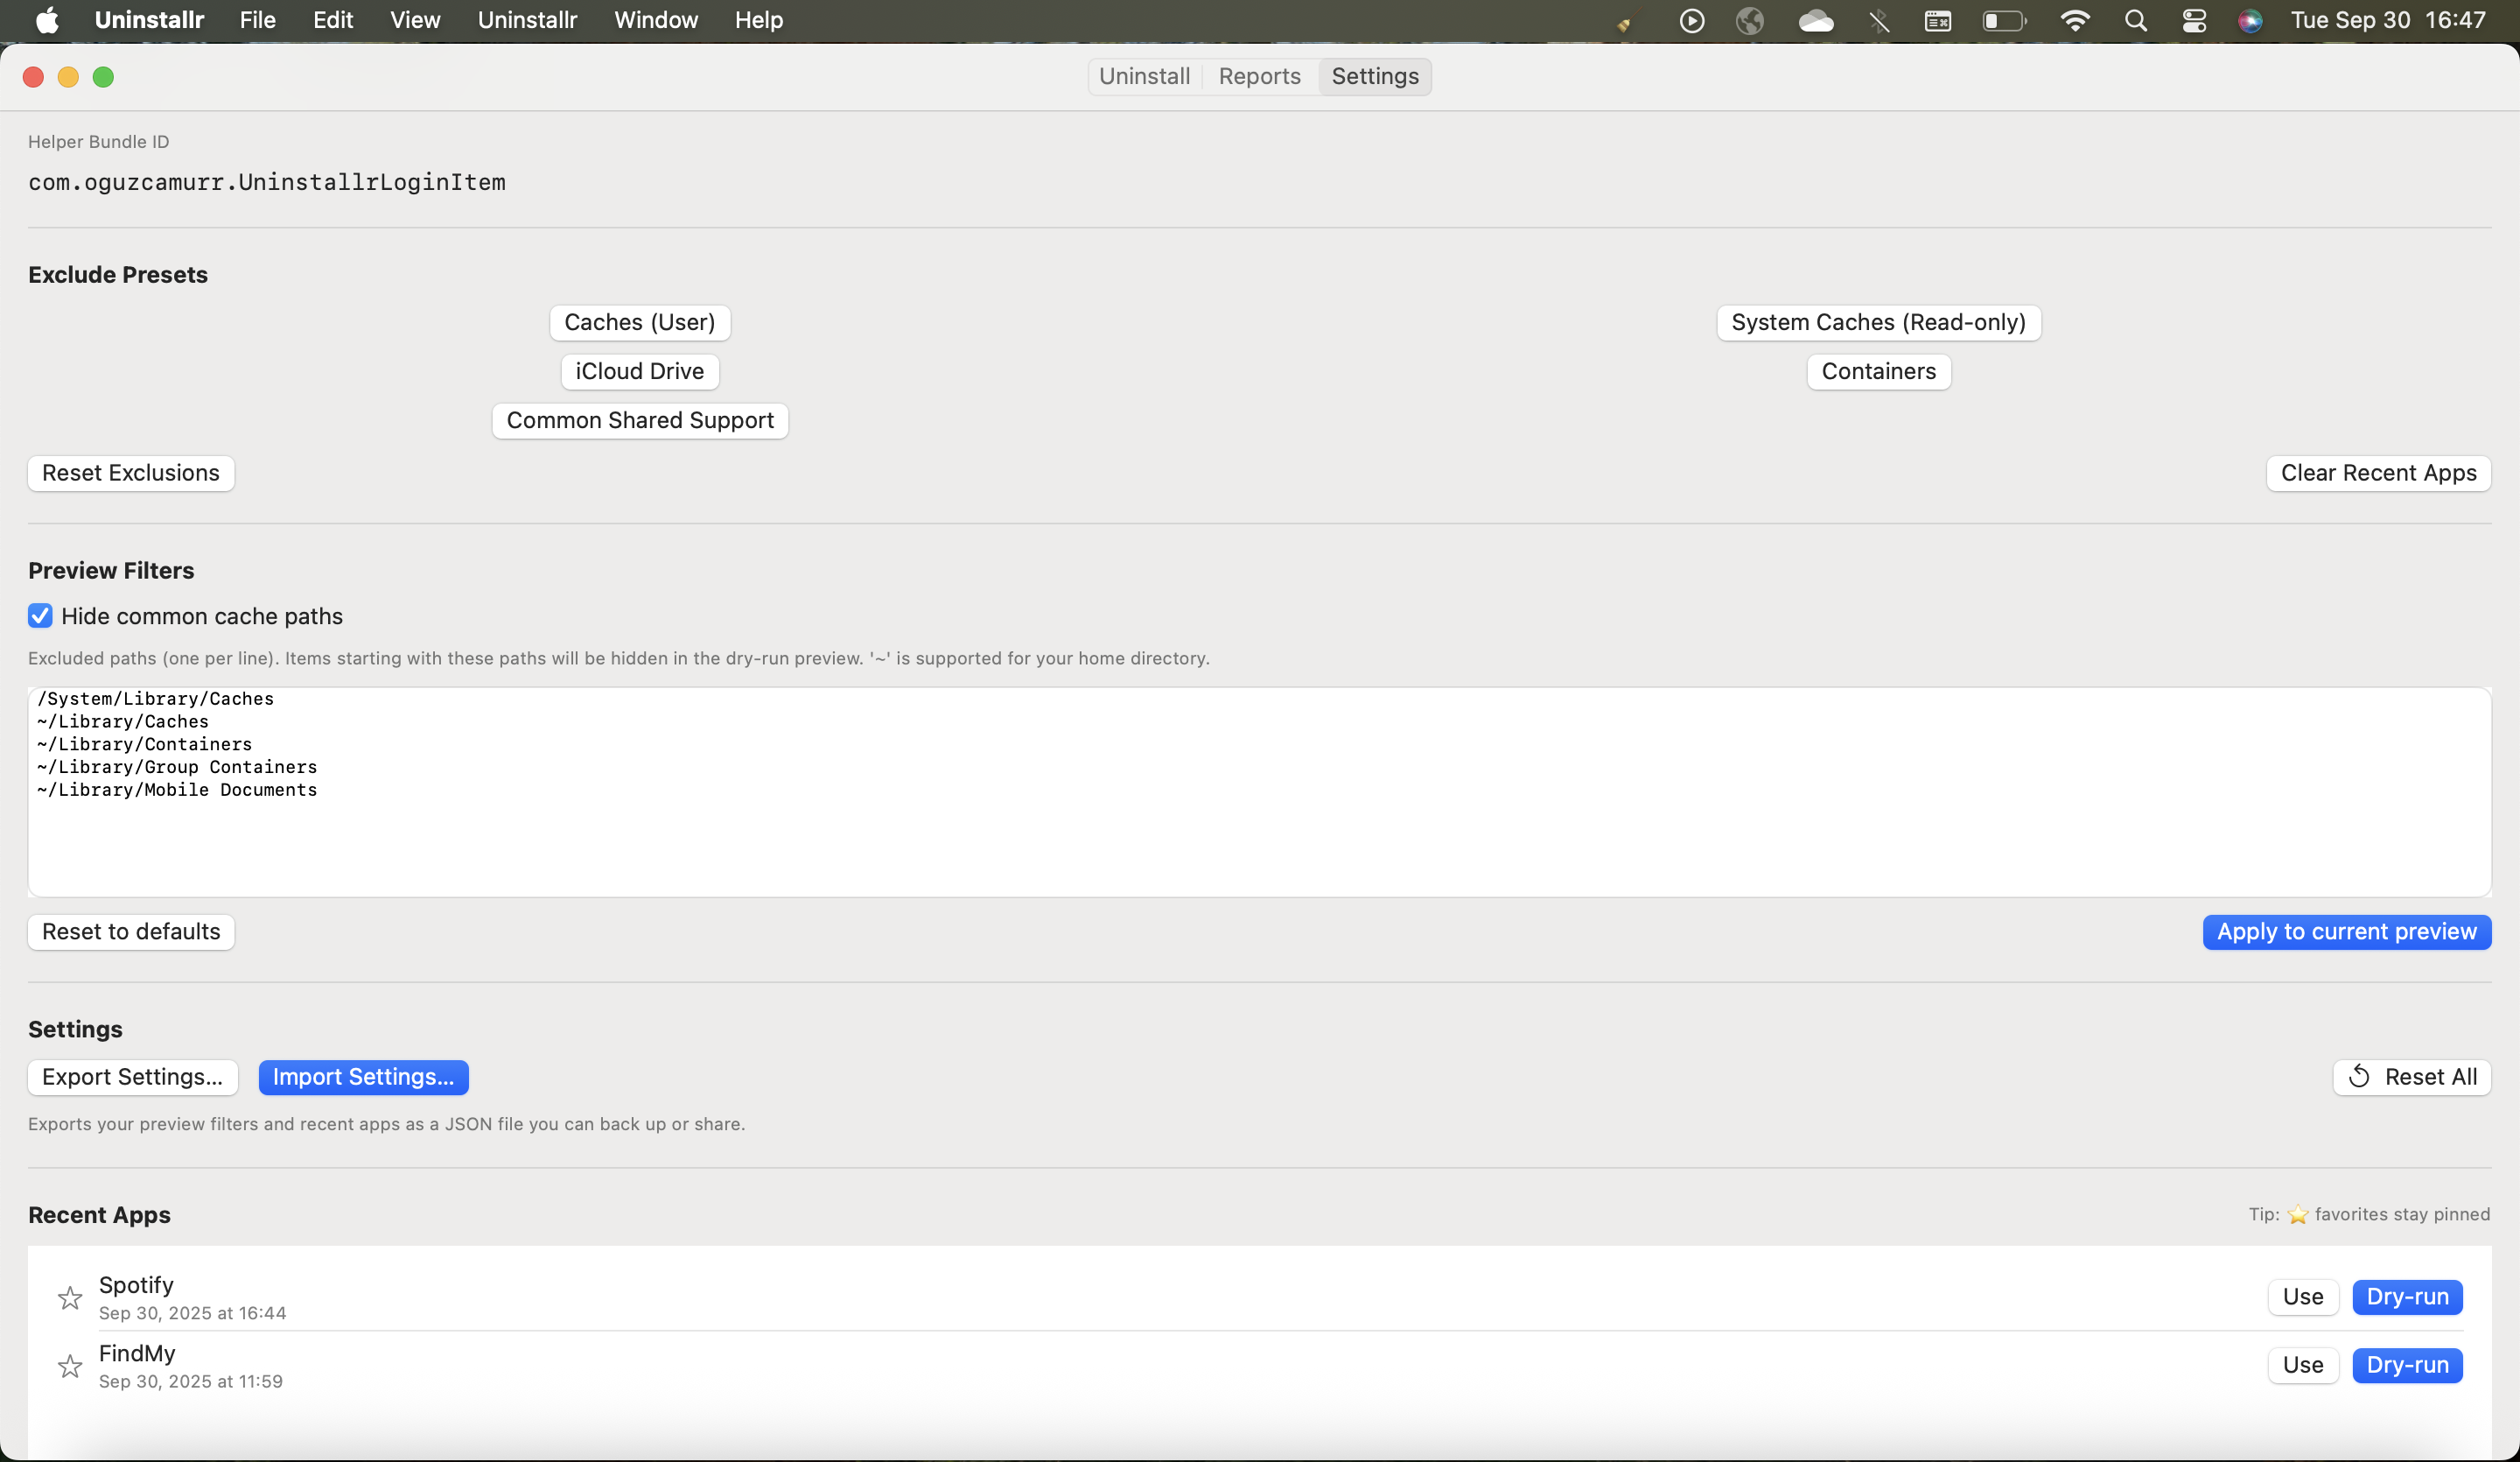Viewport: 2520px width, 1462px height.
Task: Open the File menu
Action: (257, 20)
